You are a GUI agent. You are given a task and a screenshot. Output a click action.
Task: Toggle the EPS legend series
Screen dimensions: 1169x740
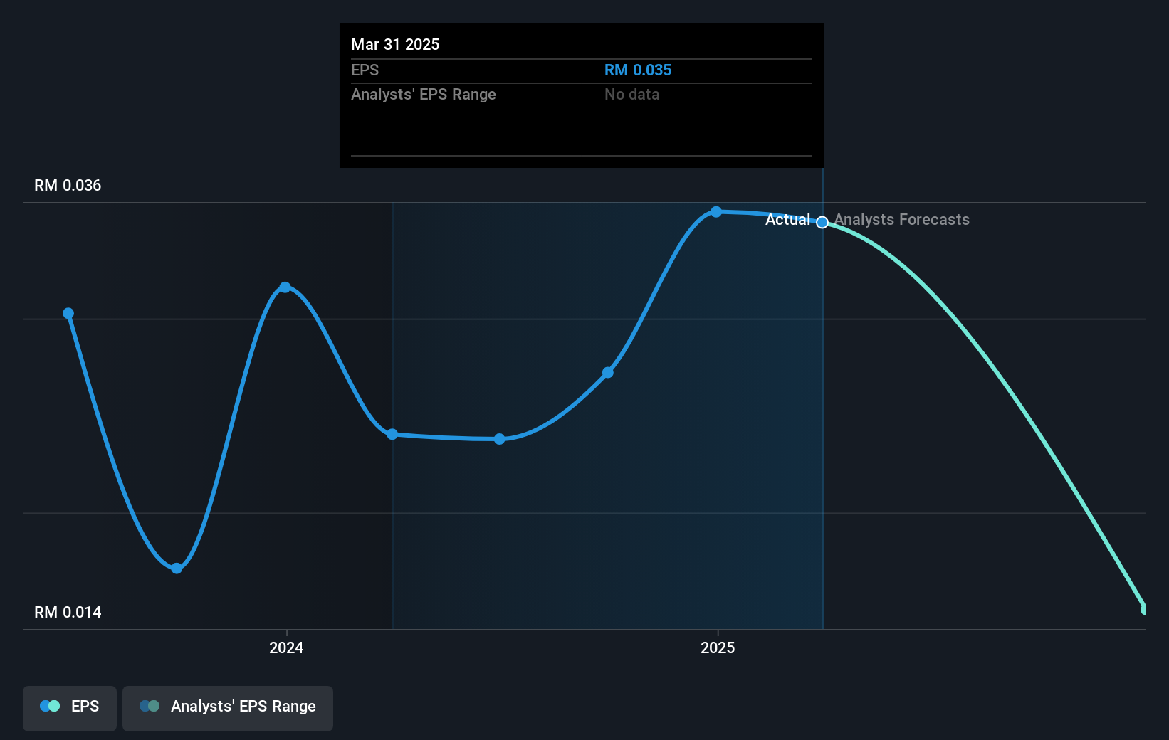pyautogui.click(x=70, y=708)
